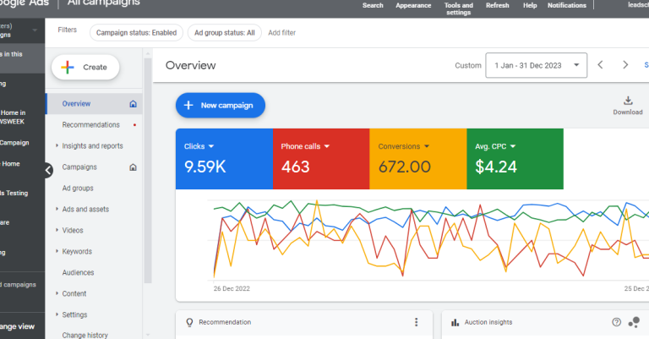The image size is (649, 339).
Task: Click the home icon beside Overview
Action: coord(133,104)
